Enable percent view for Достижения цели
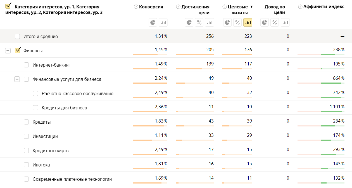The width and height of the screenshot is (352, 188). 199,22
